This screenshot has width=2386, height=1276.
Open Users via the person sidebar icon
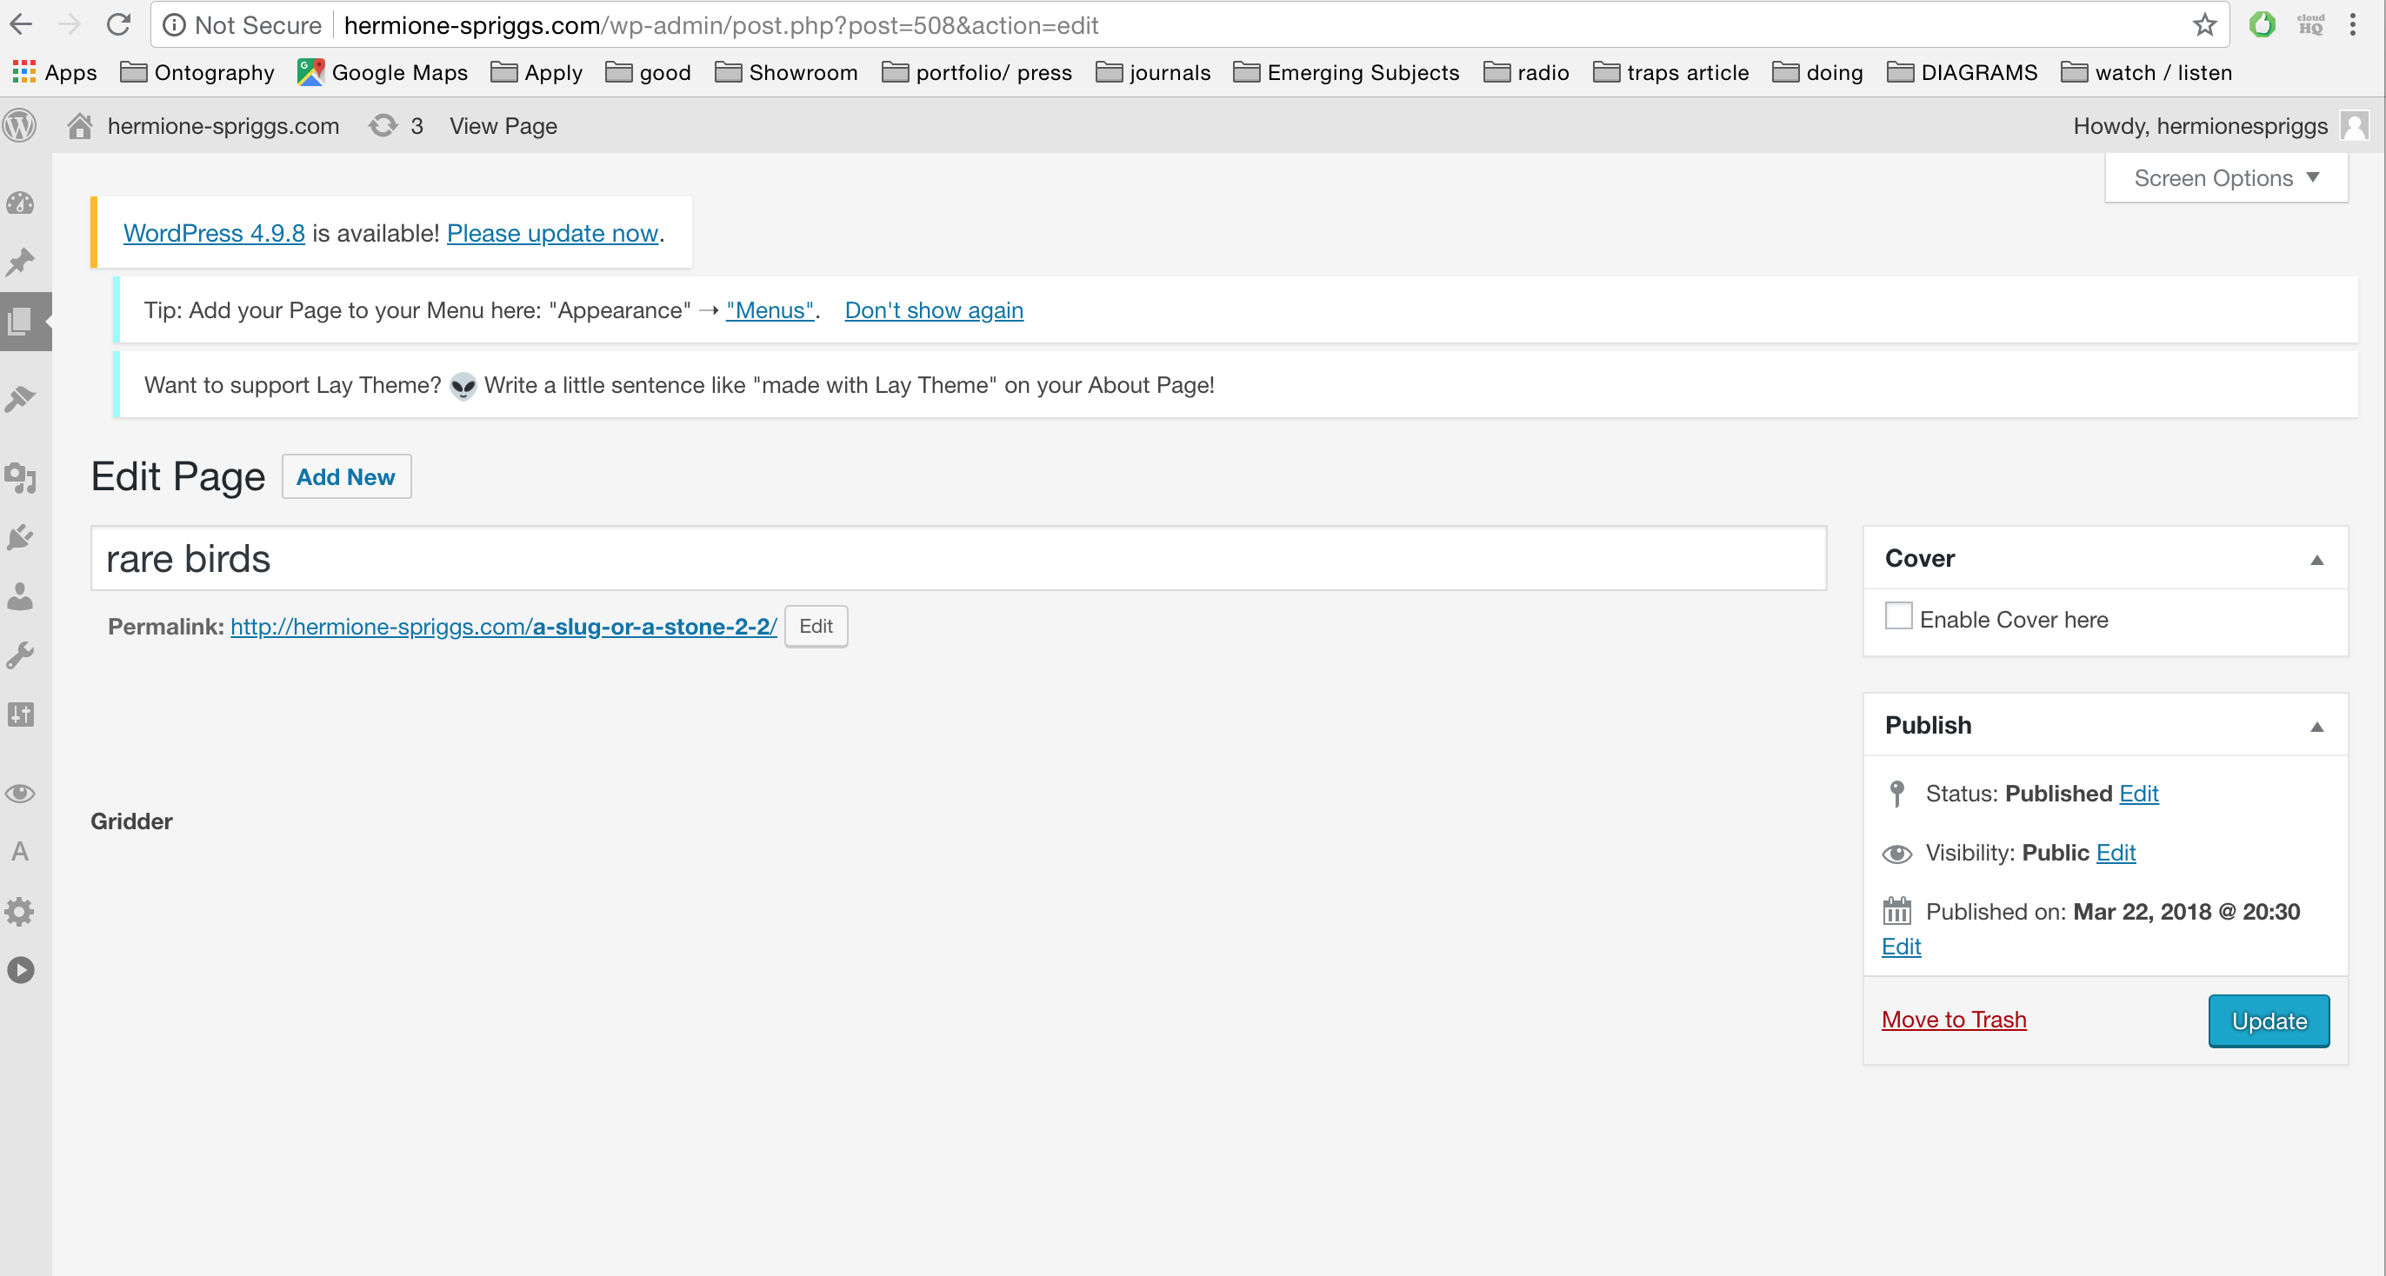coord(20,597)
